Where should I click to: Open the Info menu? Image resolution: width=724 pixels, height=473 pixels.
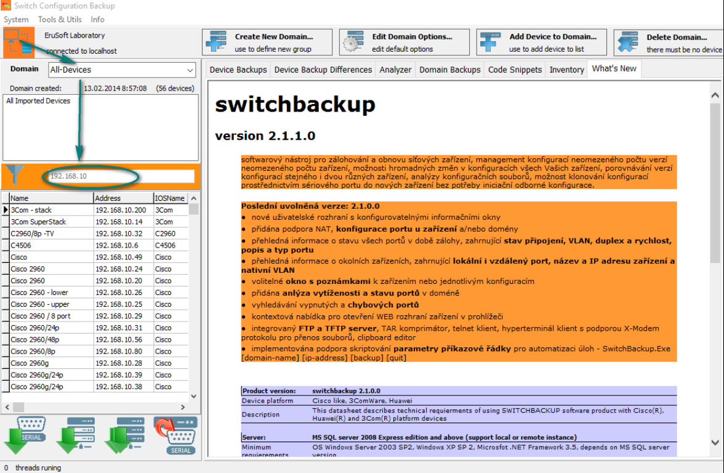point(97,20)
